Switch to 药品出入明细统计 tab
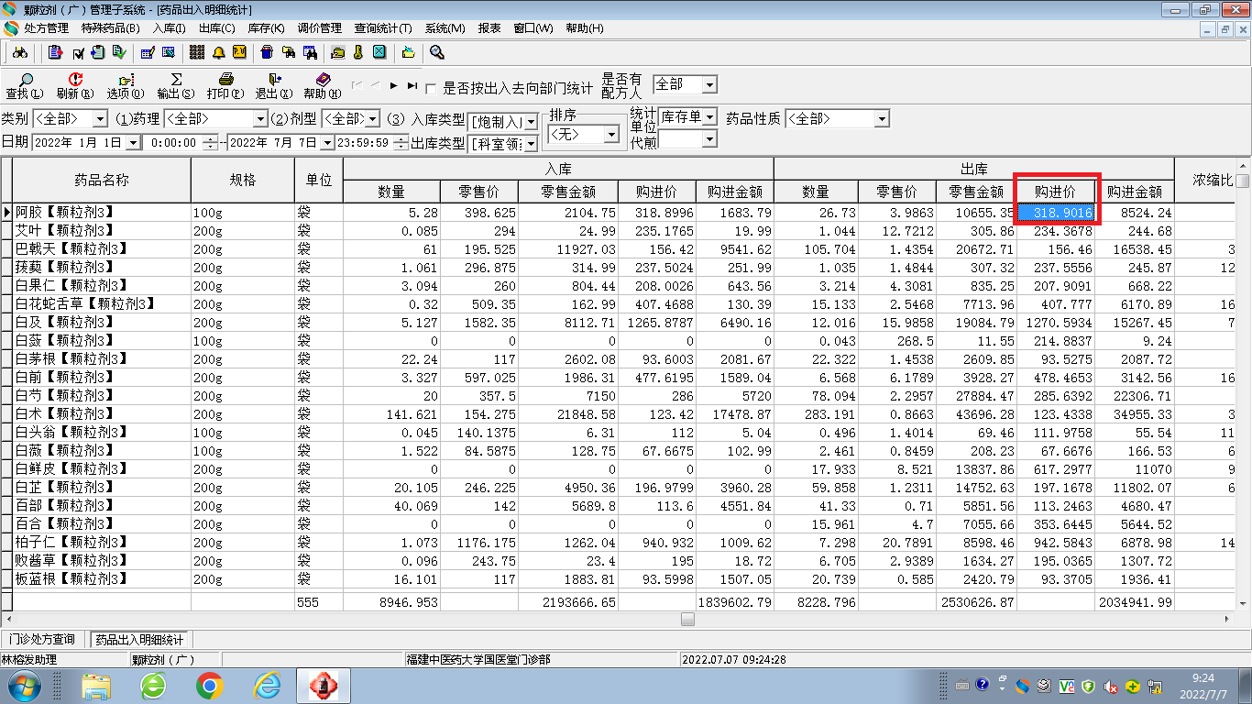Image resolution: width=1252 pixels, height=704 pixels. pyautogui.click(x=139, y=640)
